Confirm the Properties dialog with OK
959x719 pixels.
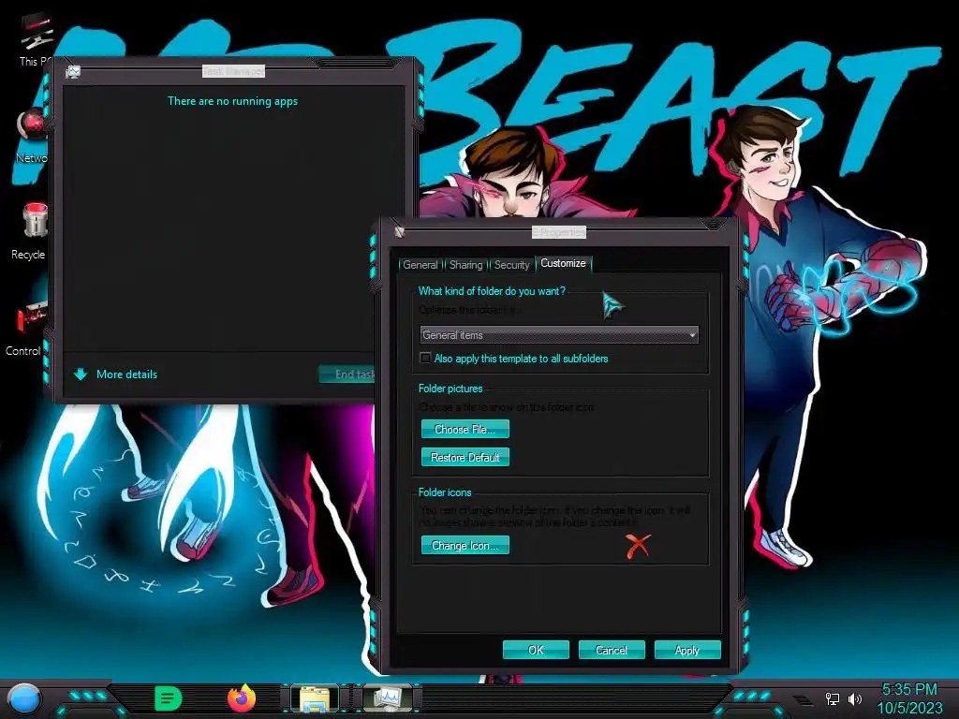(x=536, y=650)
